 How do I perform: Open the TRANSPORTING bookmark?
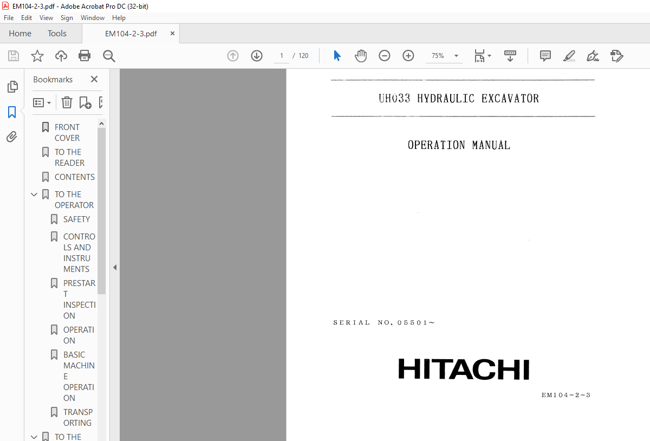78,417
